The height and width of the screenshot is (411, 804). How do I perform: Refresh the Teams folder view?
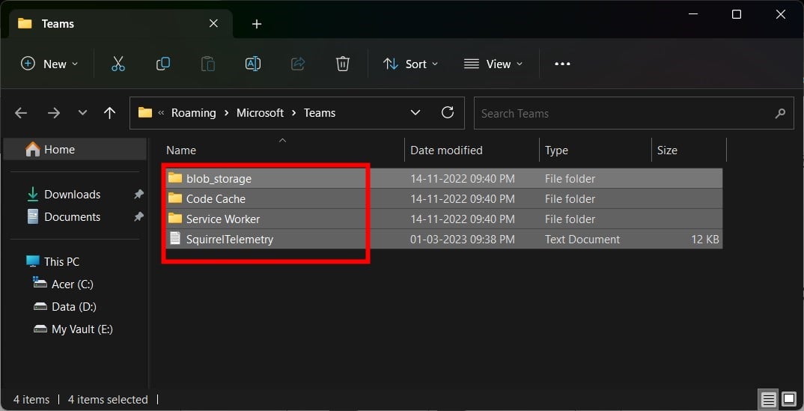click(x=448, y=113)
